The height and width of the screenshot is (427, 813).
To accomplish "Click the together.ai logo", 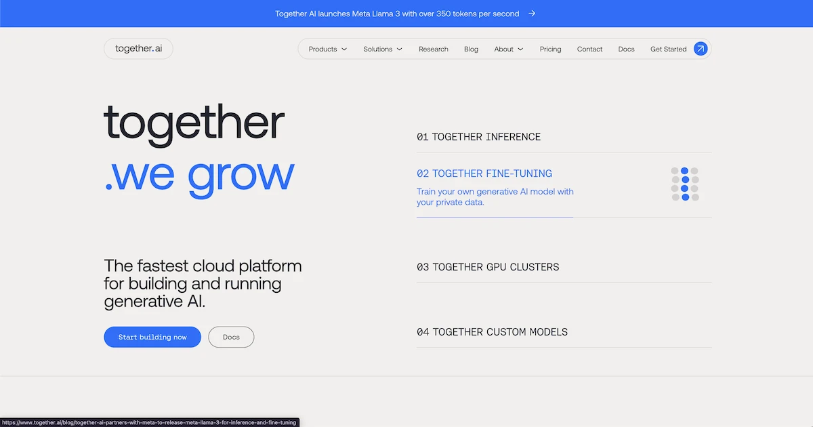I will tap(138, 48).
